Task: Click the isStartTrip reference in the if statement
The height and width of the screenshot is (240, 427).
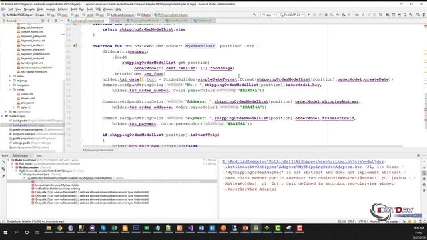Action: [x=204, y=135]
